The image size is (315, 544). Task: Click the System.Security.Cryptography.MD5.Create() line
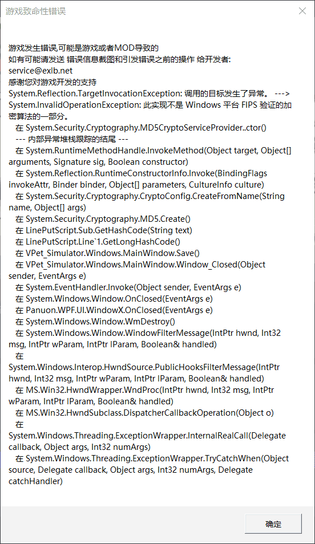tap(103, 219)
